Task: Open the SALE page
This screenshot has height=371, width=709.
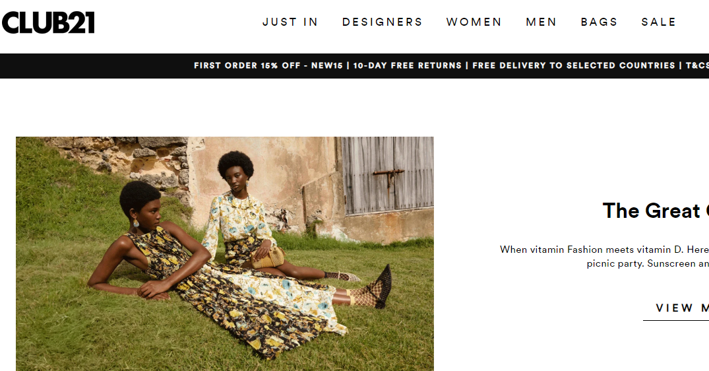Action: pos(659,22)
